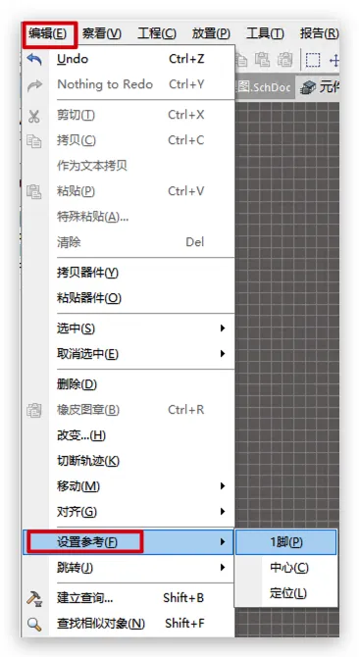The height and width of the screenshot is (657, 359).
Task: Click the rubber stamp icon beside 橡皮图章
Action: (34, 410)
